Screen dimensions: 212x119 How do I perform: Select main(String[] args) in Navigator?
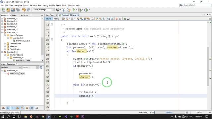17,73
